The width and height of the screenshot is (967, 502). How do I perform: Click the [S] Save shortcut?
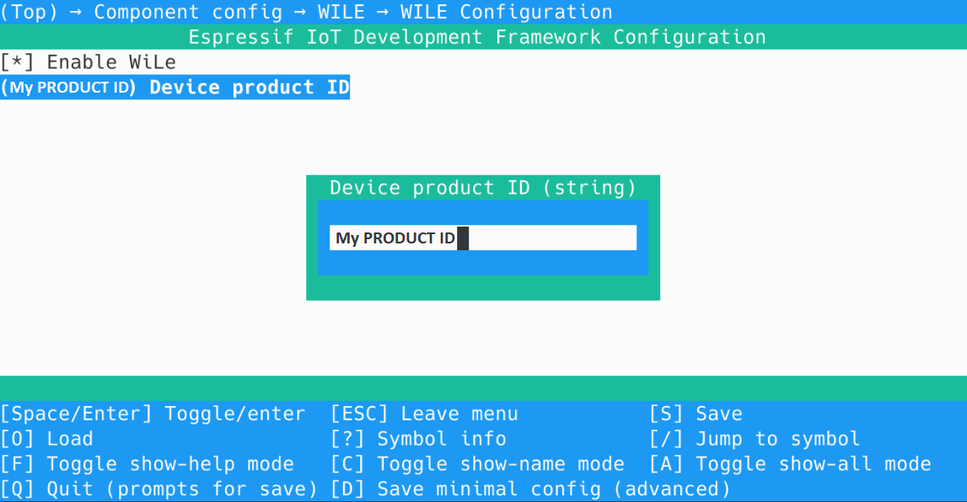696,414
